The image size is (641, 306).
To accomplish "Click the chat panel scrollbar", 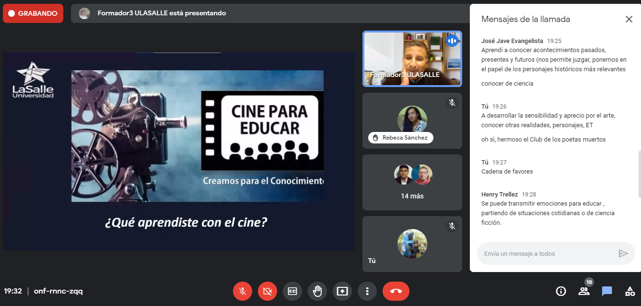I will [x=639, y=174].
